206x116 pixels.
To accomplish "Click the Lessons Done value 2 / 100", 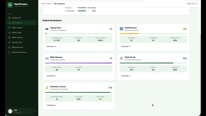I will pyautogui.click(x=57, y=40).
